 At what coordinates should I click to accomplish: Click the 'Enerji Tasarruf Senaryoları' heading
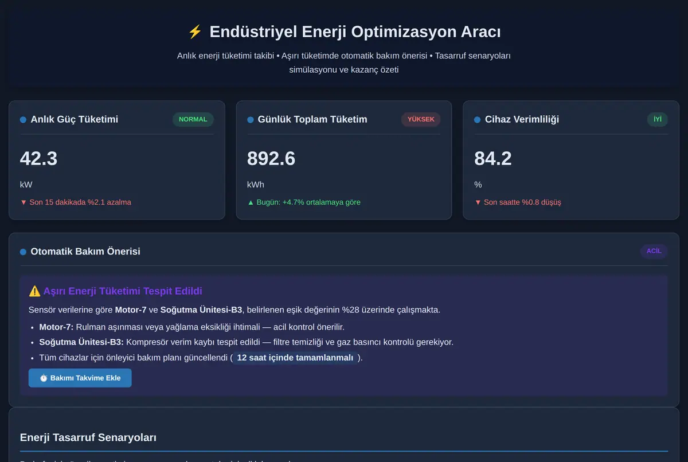click(88, 437)
